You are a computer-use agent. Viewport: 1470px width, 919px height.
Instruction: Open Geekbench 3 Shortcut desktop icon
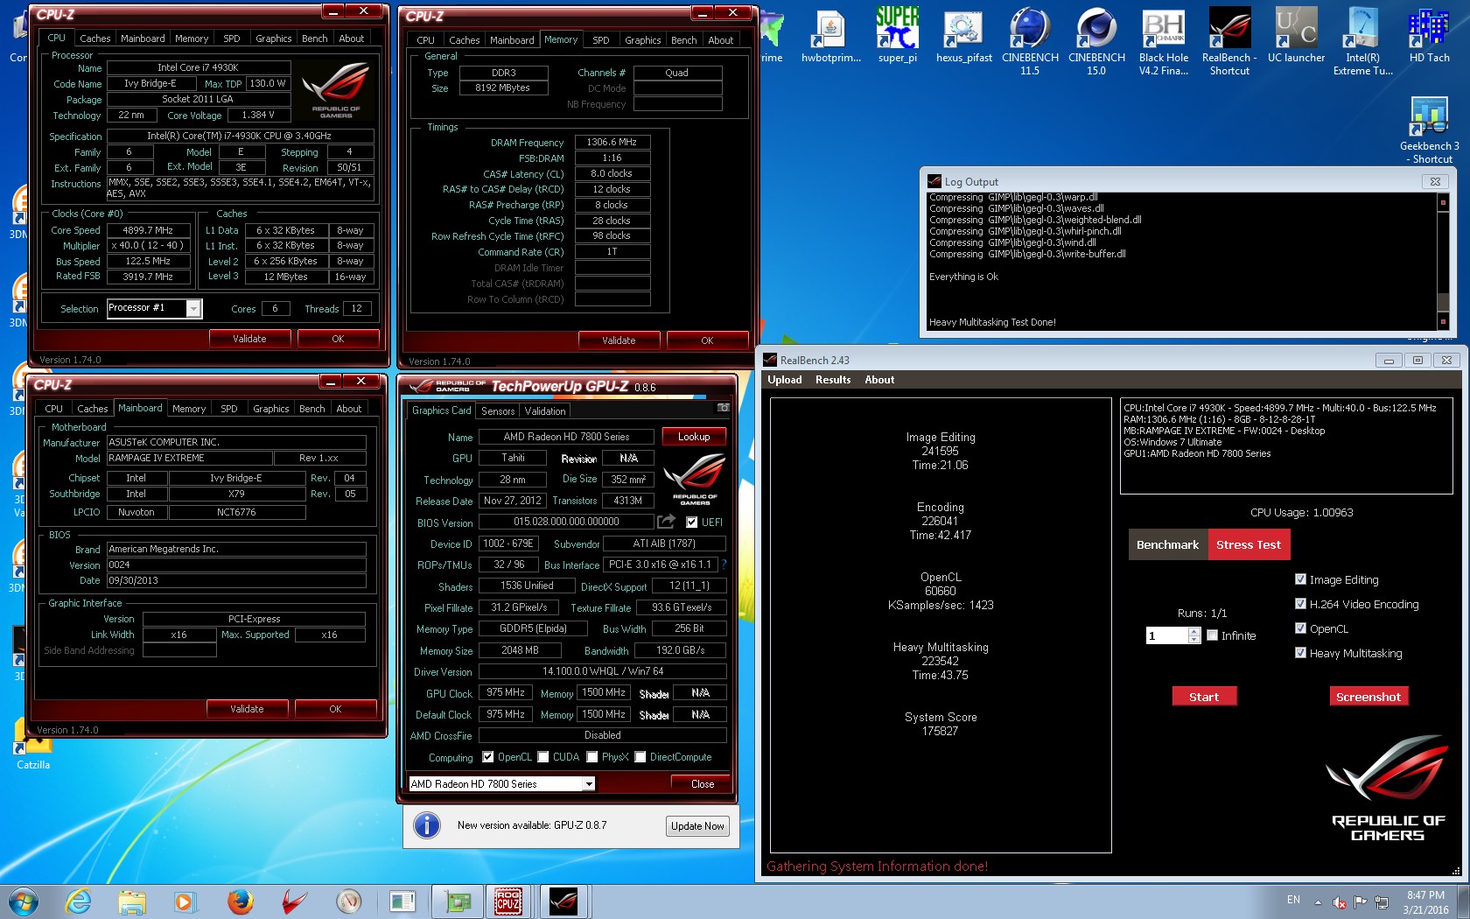(x=1429, y=130)
